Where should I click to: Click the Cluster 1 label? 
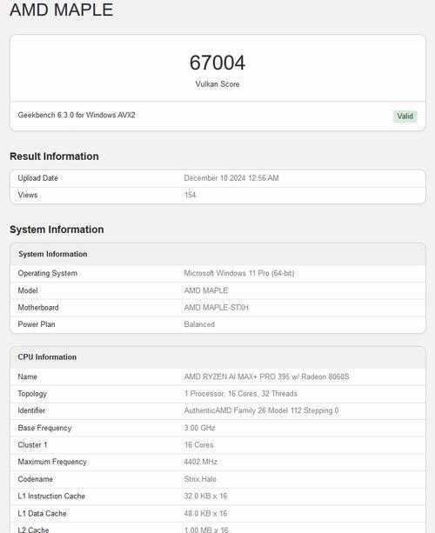33,445
